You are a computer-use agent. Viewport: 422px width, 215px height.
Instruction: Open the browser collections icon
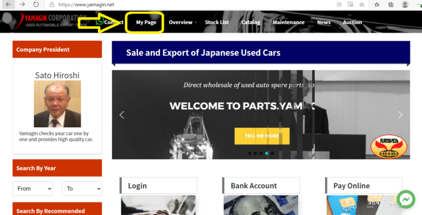tap(391, 5)
